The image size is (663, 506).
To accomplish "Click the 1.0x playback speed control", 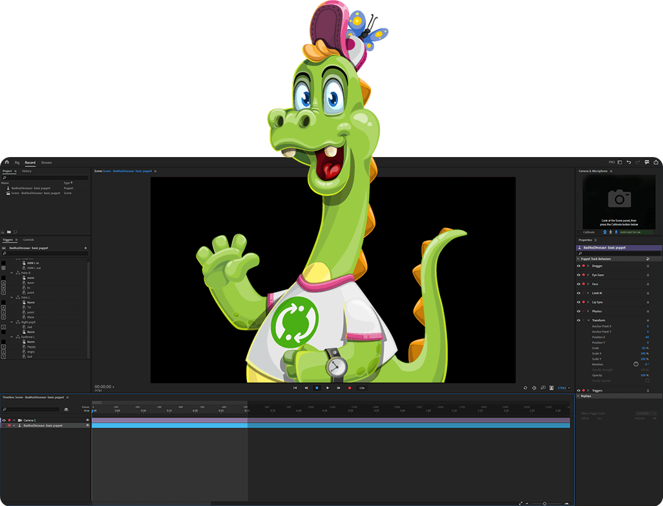I will [361, 388].
